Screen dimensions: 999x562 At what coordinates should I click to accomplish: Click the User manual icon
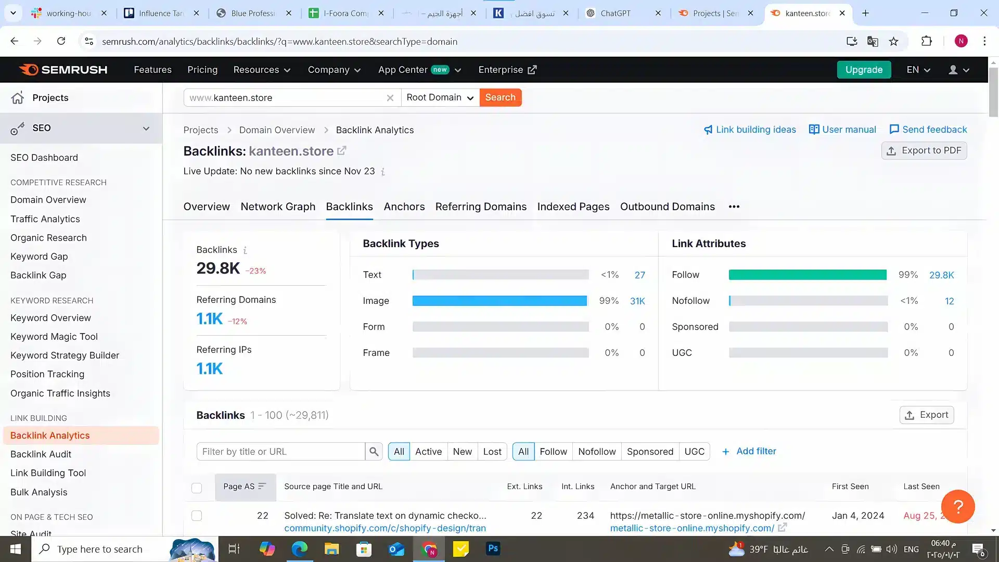(814, 130)
